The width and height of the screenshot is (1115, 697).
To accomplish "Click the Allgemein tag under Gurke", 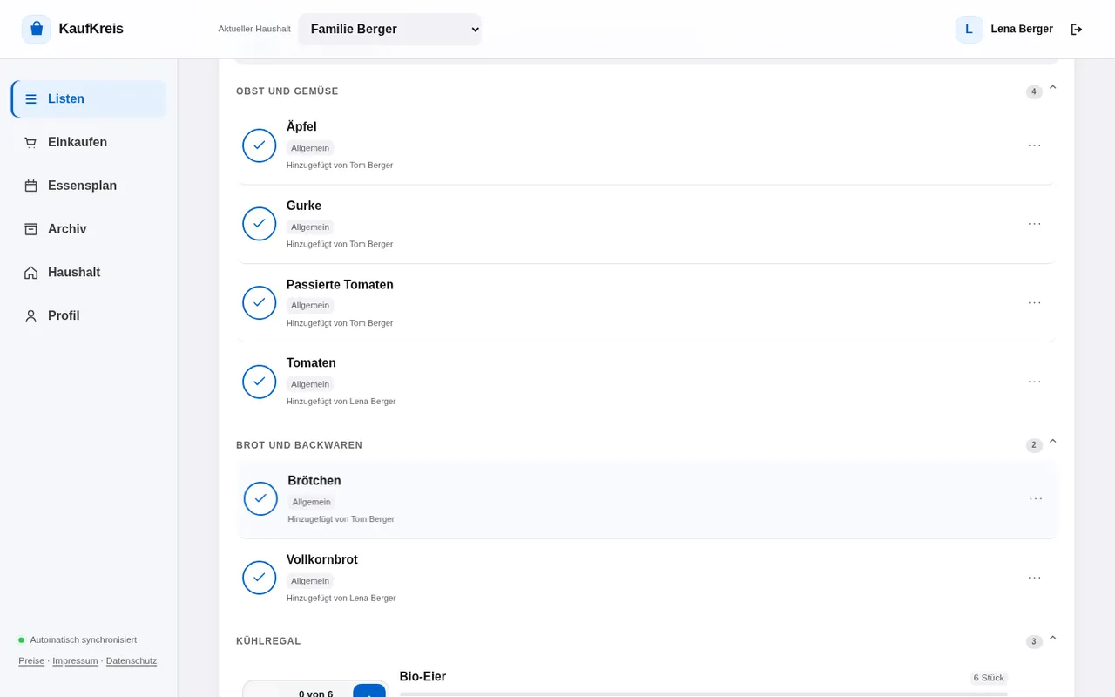I will 310,227.
